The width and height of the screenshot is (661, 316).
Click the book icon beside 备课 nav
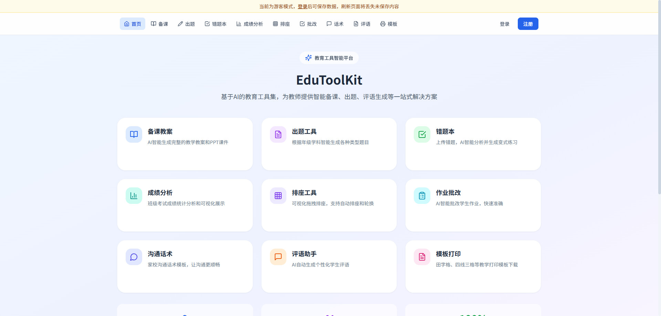[154, 24]
